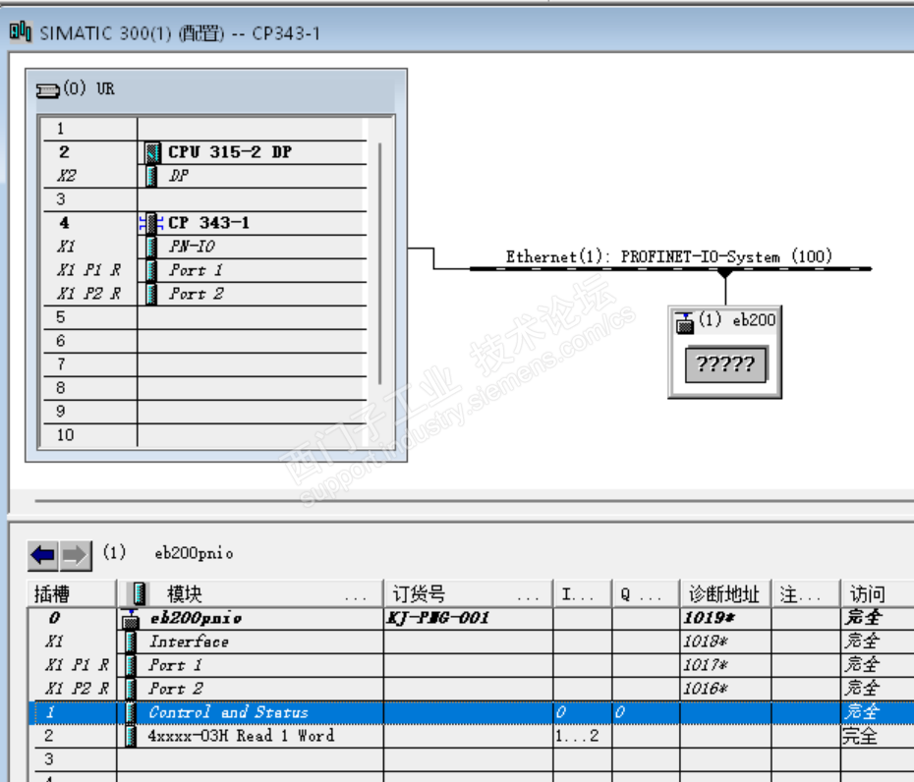
Task: Click the 访问 column header
Action: click(878, 594)
